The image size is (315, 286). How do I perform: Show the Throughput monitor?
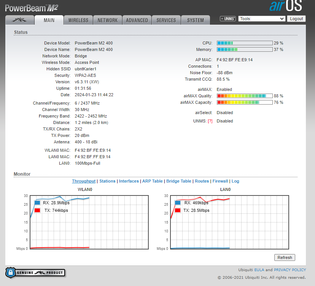[x=84, y=181]
